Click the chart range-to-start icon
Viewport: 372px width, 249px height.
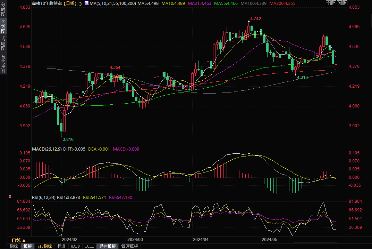pos(335,3)
